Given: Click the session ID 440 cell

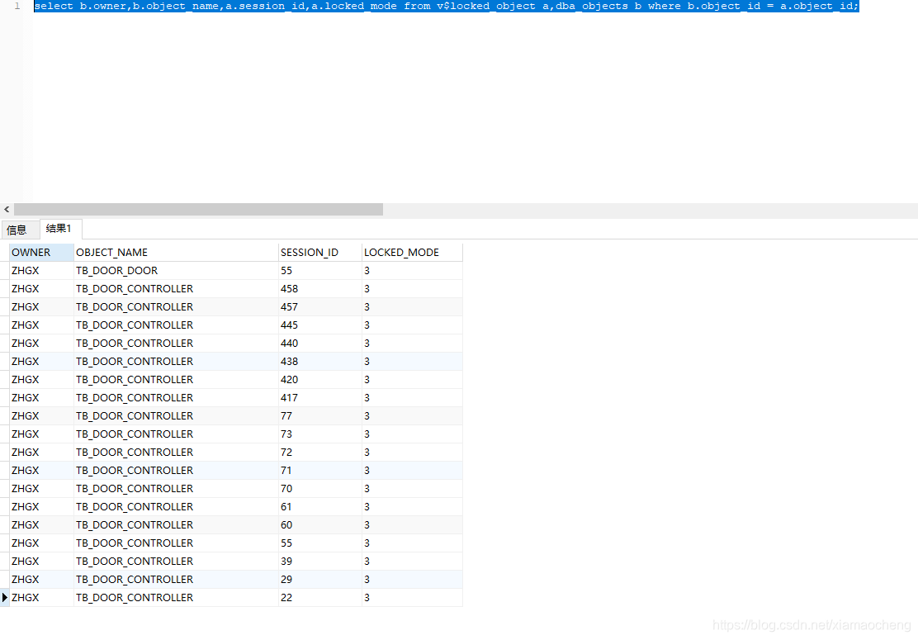Looking at the screenshot, I should click(319, 344).
